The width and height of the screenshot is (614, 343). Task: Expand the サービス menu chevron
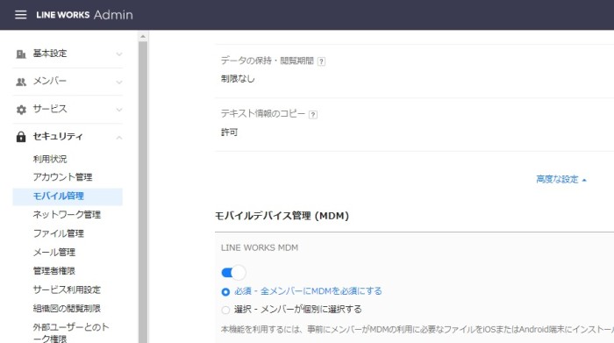coord(119,110)
